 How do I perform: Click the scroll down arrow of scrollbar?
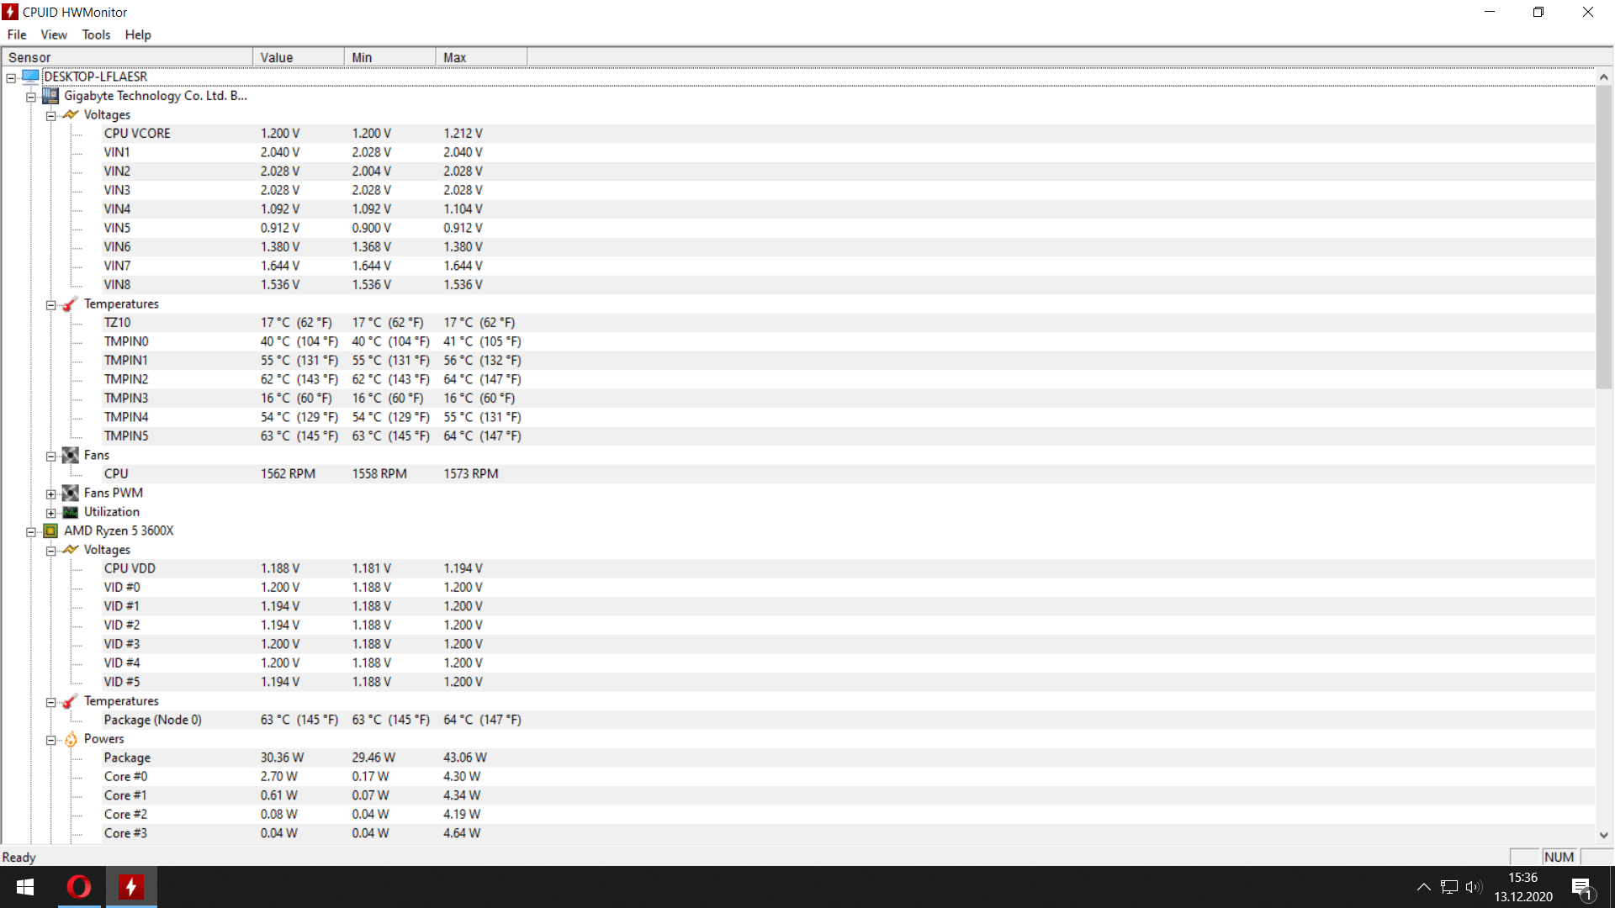(1603, 835)
